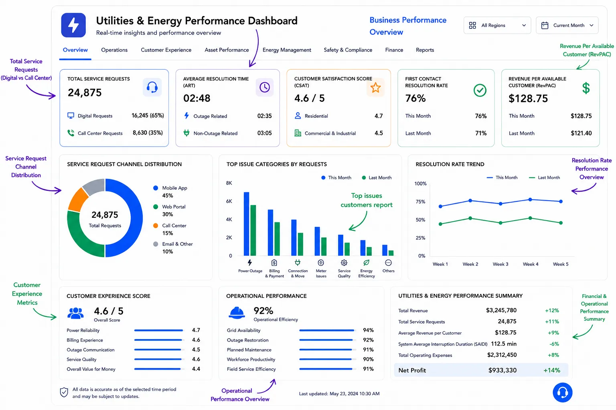Click the SAIDI value 112.5 min
This screenshot has height=410, width=616.
coord(504,344)
